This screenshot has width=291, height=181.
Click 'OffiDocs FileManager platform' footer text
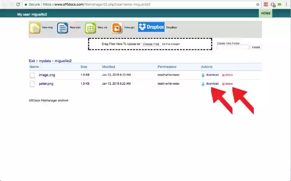pyautogui.click(x=48, y=100)
